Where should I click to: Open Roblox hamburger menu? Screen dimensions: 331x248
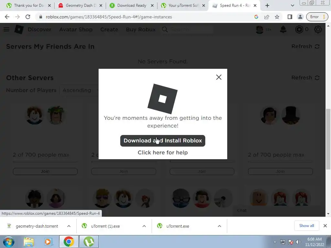pos(6,29)
